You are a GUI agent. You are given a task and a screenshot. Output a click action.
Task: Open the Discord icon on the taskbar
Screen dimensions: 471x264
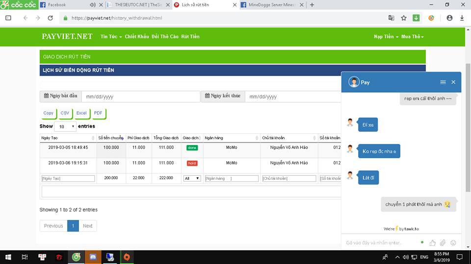point(93,257)
